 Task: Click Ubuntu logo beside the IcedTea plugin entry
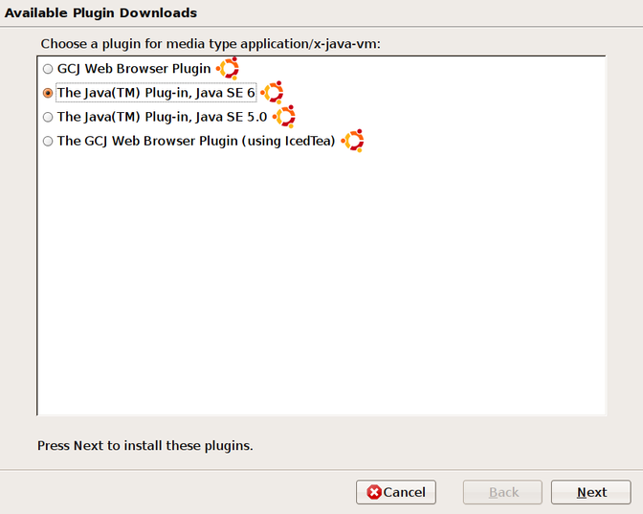coord(353,141)
